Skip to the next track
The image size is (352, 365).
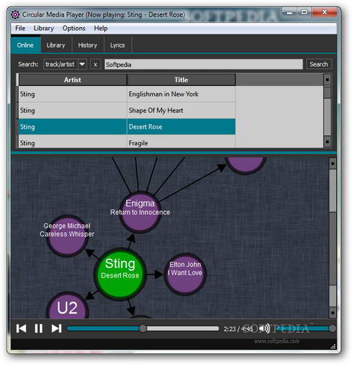coord(56,328)
